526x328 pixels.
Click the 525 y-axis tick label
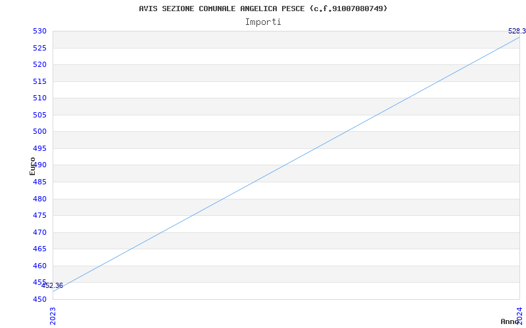[x=39, y=48]
